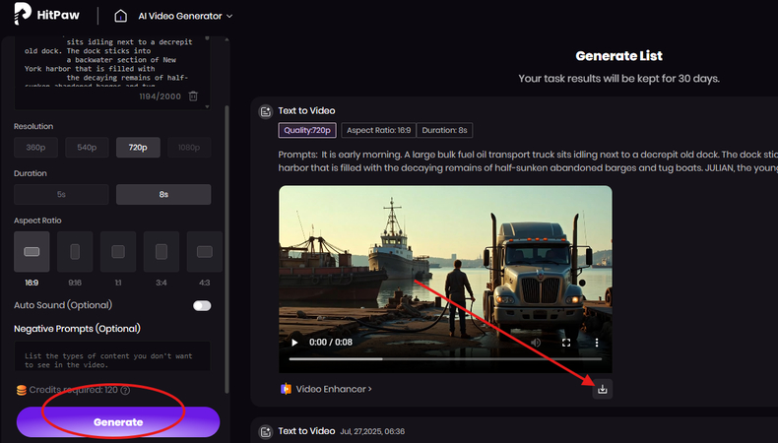Select 1:1 aspect ratio
778x443 pixels.
point(118,251)
